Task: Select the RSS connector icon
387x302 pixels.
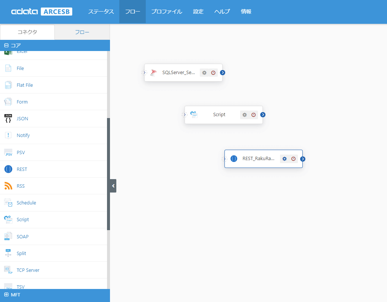Action: [8, 186]
